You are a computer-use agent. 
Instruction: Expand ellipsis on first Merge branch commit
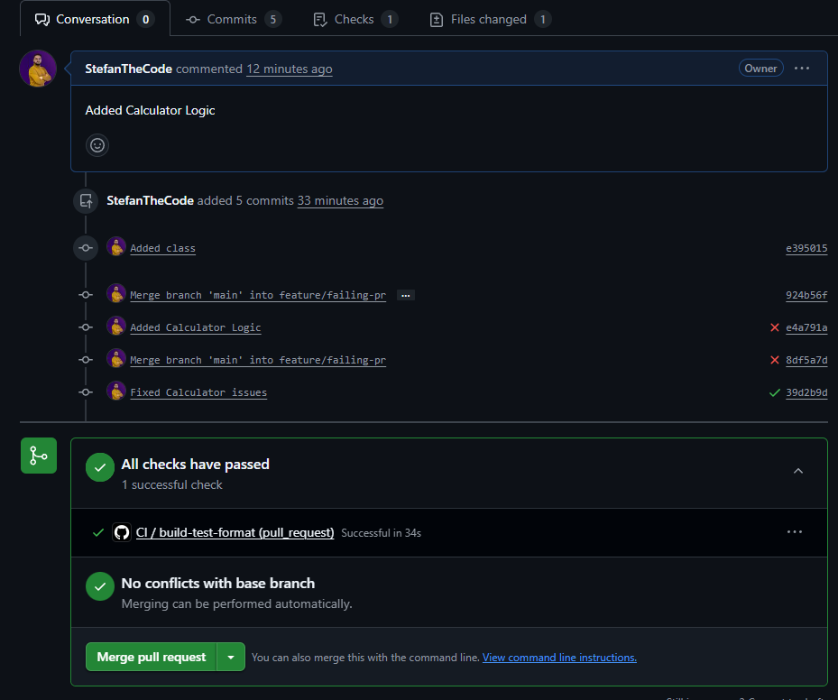[406, 295]
